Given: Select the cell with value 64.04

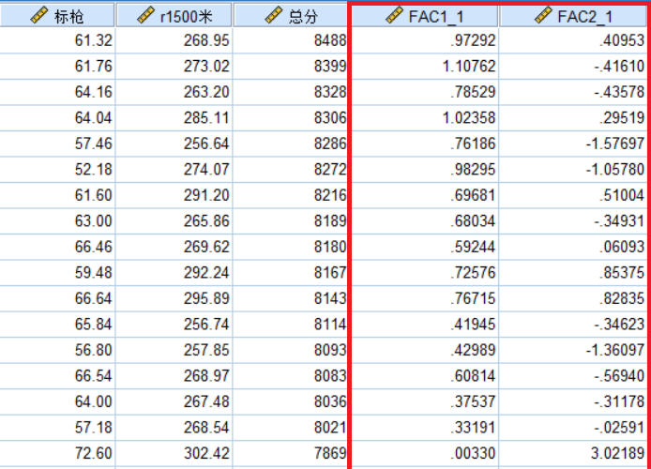Looking at the screenshot, I should (x=57, y=118).
